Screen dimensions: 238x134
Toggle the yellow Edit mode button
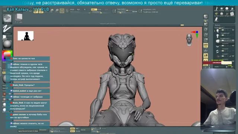pos(36,12)
